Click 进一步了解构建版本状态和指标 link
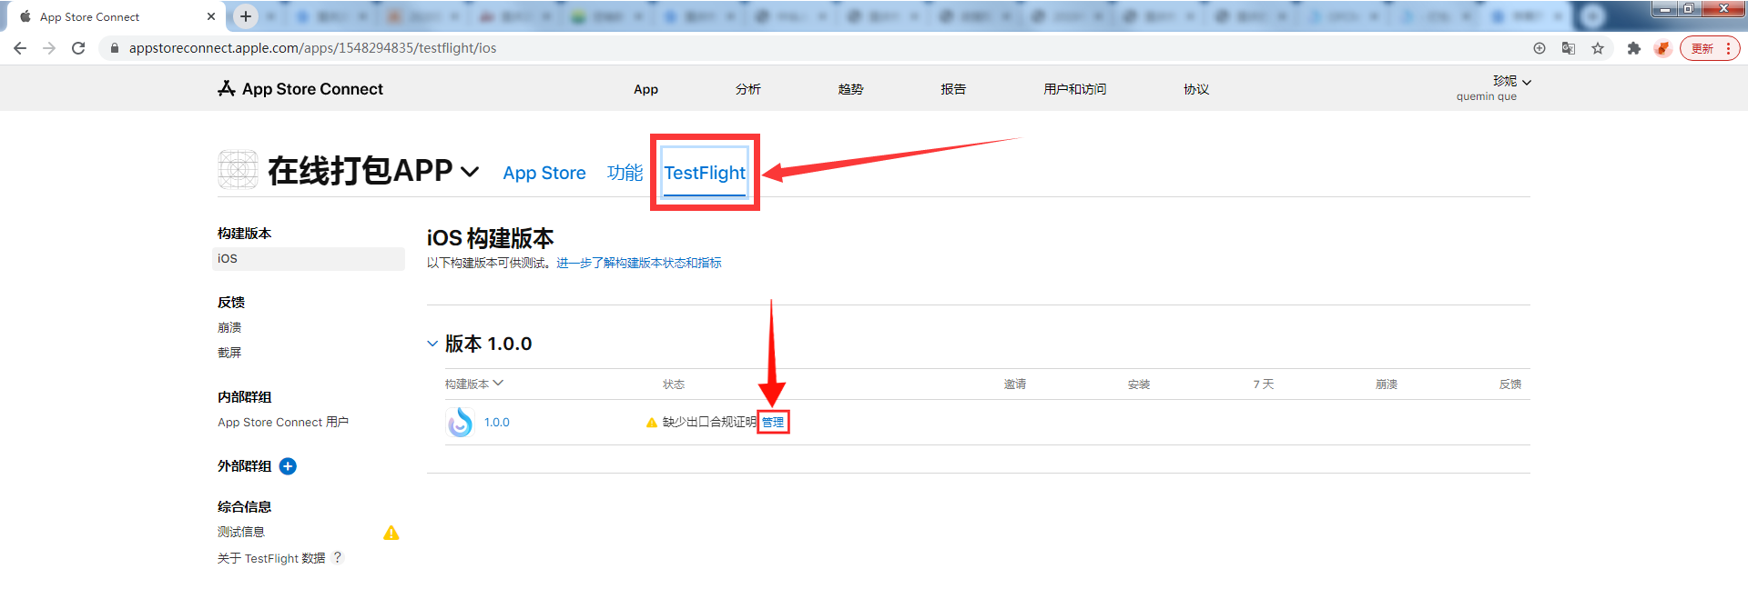 point(639,263)
